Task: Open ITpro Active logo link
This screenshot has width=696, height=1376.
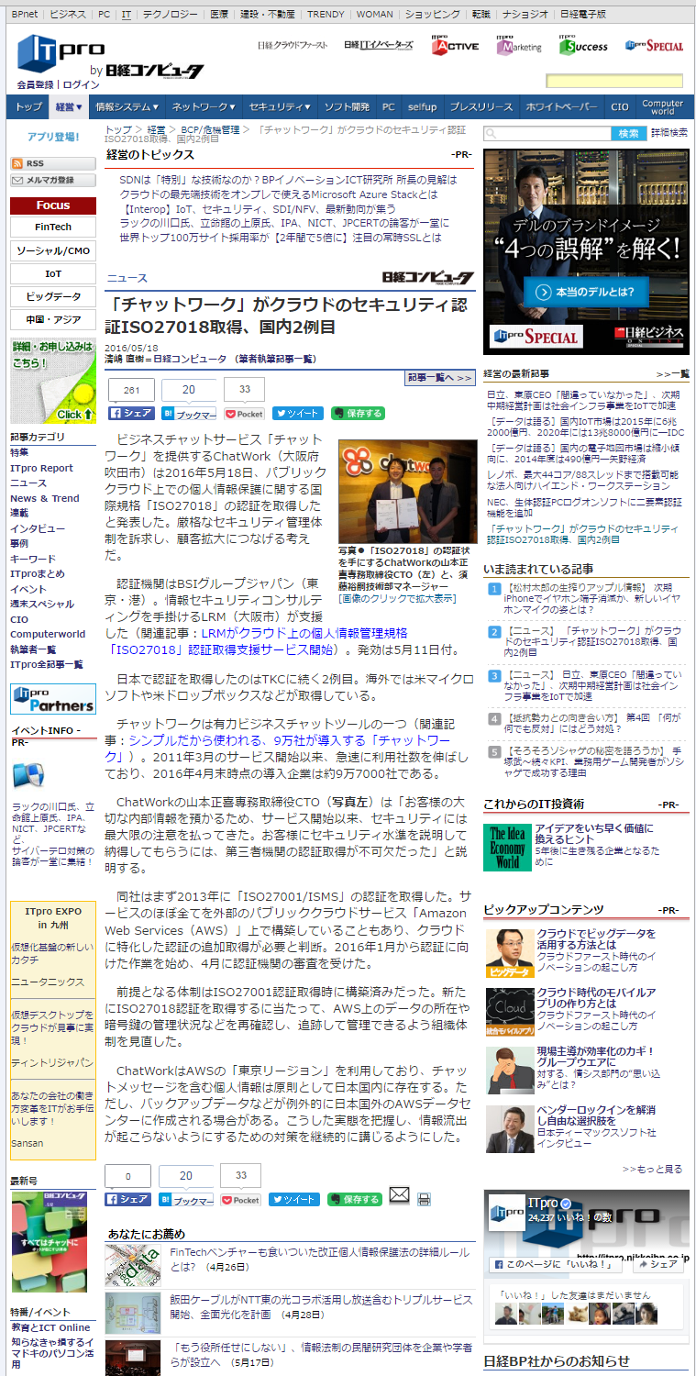Action: pos(455,45)
